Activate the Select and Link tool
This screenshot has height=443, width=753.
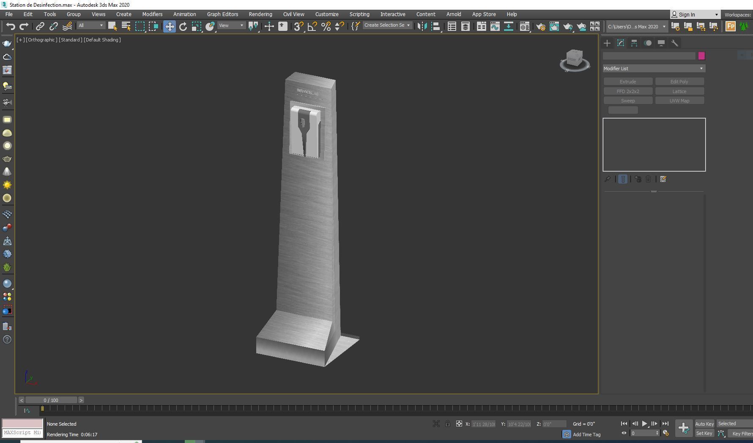click(40, 26)
